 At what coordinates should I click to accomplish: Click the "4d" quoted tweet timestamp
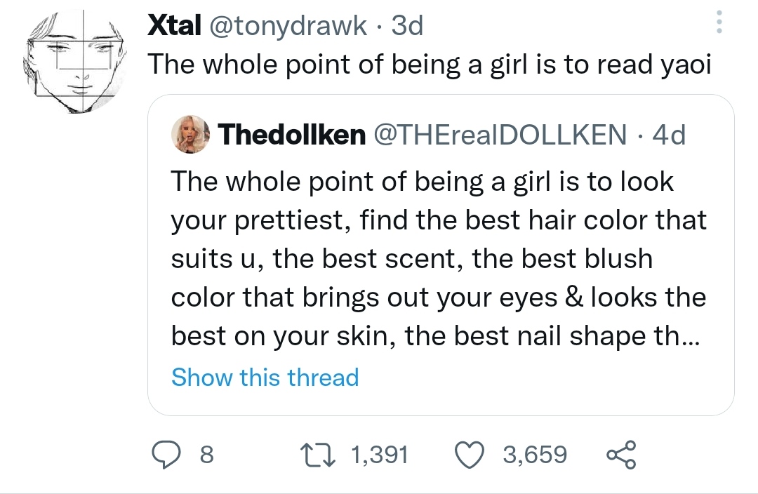pyautogui.click(x=668, y=135)
